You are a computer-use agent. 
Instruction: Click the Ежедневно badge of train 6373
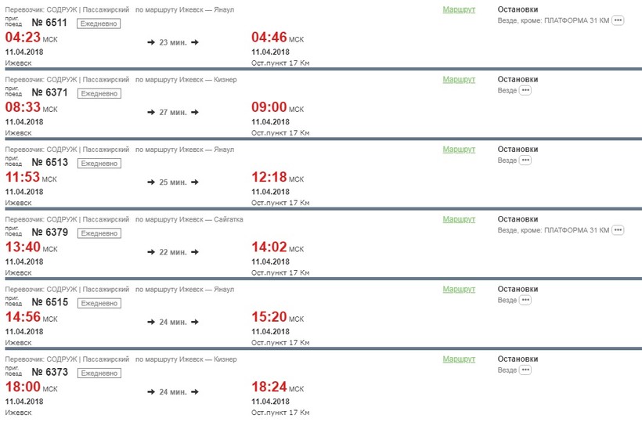point(99,373)
